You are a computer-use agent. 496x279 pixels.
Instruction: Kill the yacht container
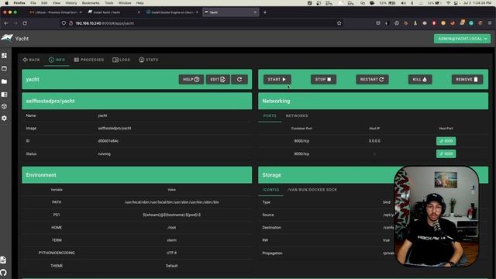tap(420, 79)
